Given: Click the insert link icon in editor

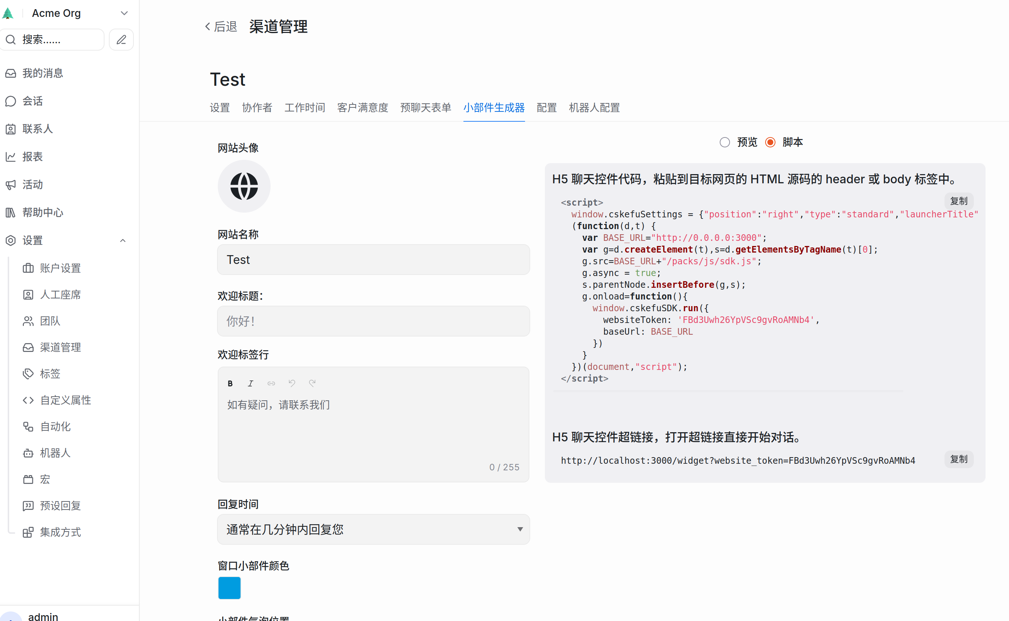Looking at the screenshot, I should [x=271, y=383].
